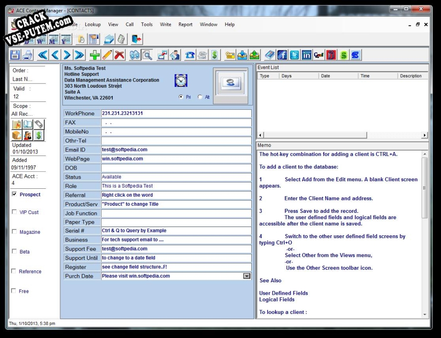
Task: Click the binoculars find icon
Action: [135, 55]
